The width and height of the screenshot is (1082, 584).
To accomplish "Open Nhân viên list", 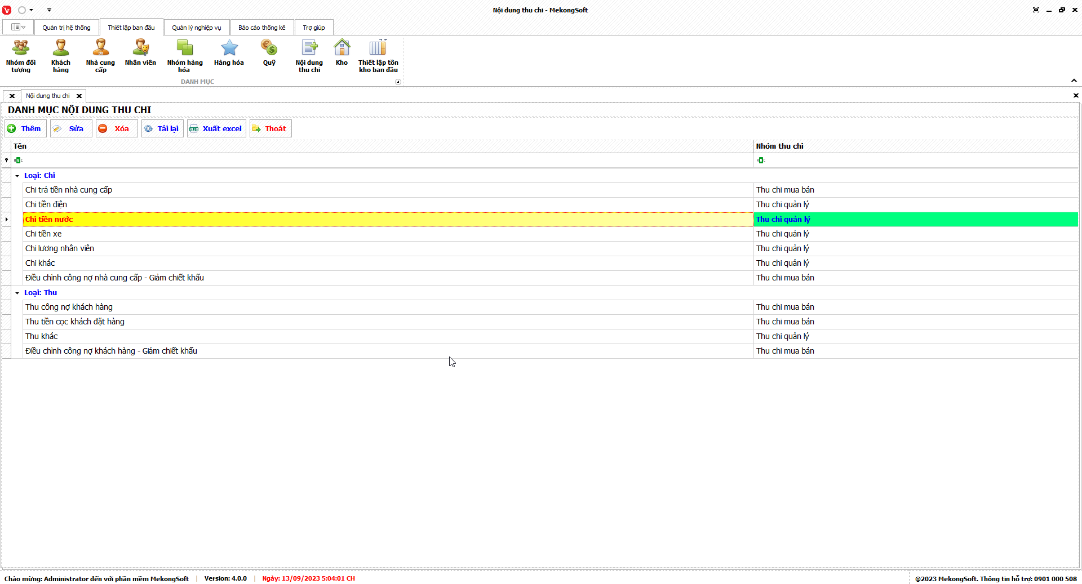I will (x=140, y=52).
